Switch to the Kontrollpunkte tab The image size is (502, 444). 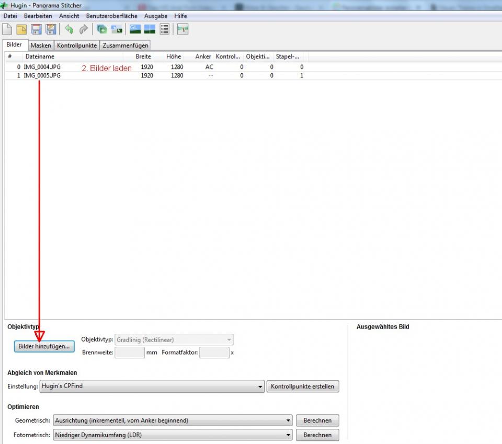[x=77, y=45]
